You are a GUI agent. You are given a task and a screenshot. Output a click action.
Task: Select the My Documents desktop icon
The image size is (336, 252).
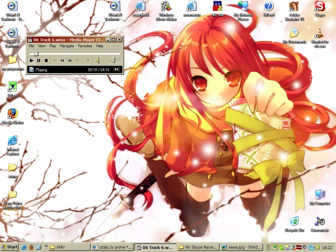coord(294,36)
